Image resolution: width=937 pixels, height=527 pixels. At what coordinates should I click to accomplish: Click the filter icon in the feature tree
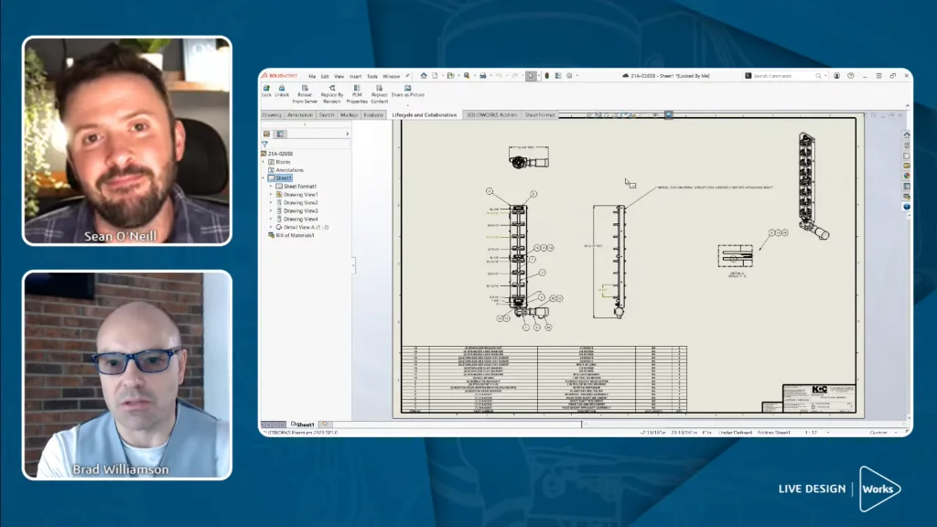click(264, 145)
